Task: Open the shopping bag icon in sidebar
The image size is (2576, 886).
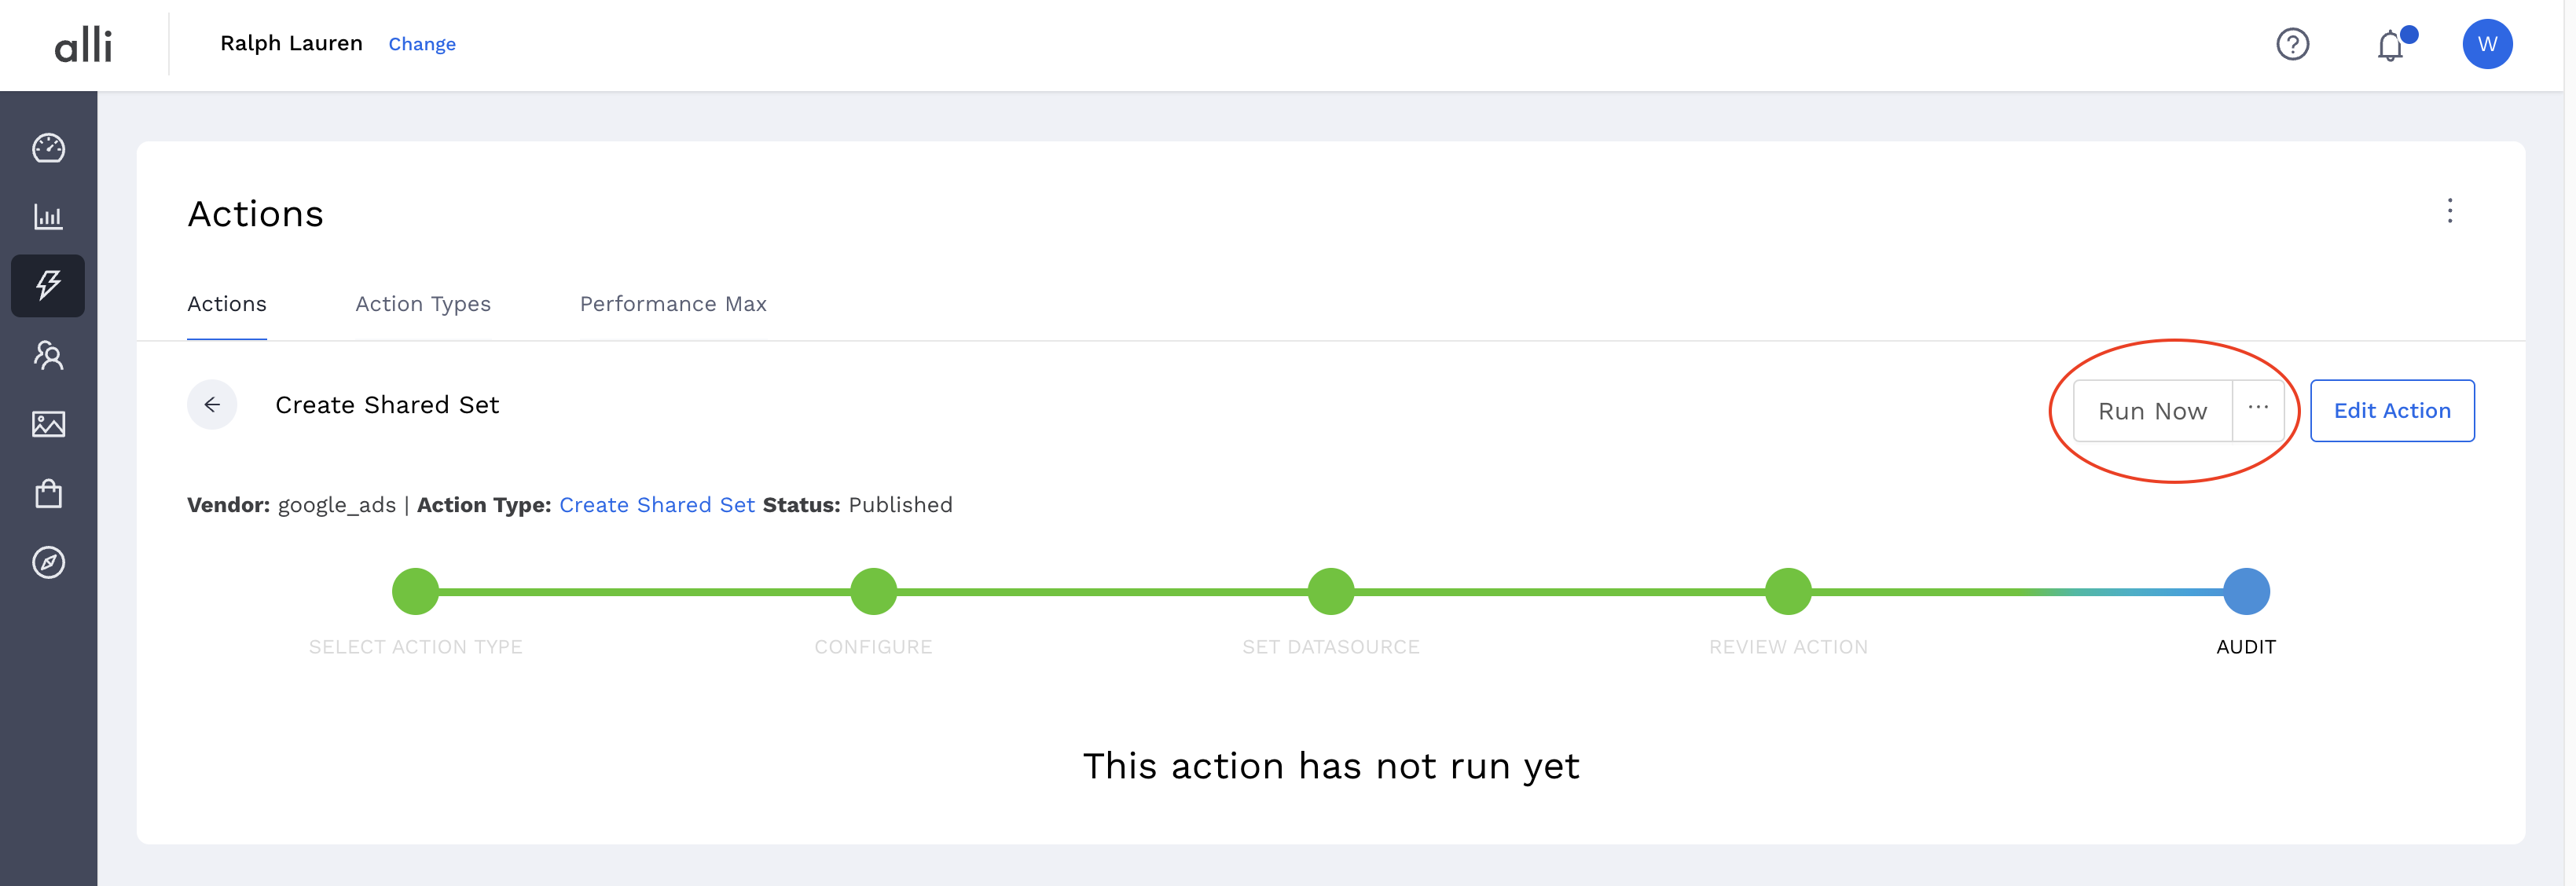Action: point(48,493)
